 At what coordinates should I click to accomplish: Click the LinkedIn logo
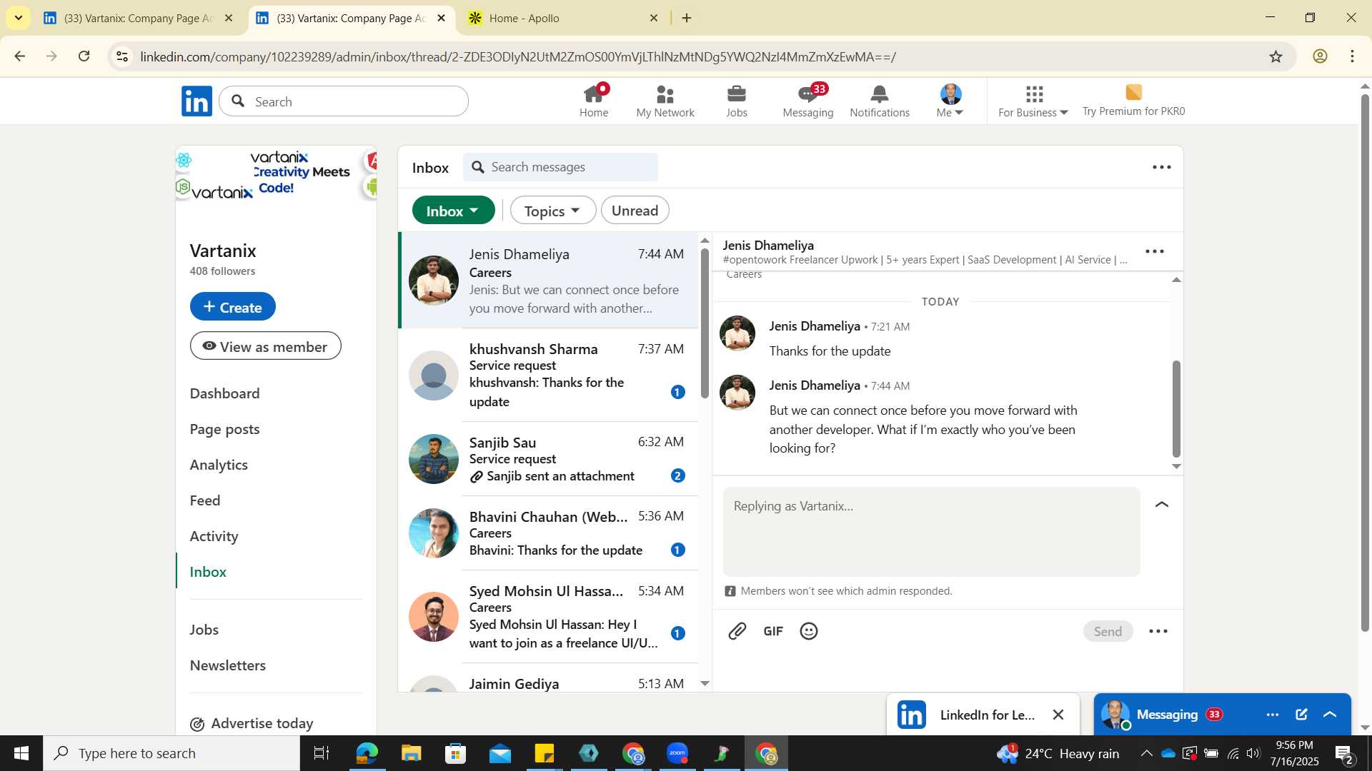197,101
